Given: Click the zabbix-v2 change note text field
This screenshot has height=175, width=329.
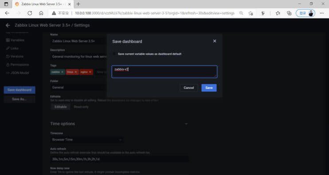Looking at the screenshot, I should (x=164, y=72).
